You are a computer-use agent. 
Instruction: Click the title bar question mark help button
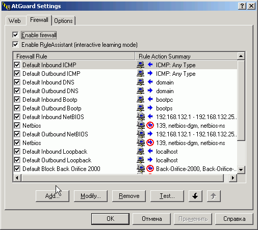(x=242, y=6)
